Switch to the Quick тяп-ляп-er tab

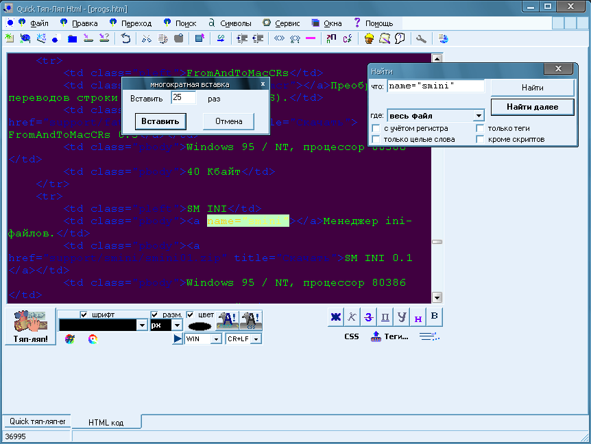click(37, 421)
